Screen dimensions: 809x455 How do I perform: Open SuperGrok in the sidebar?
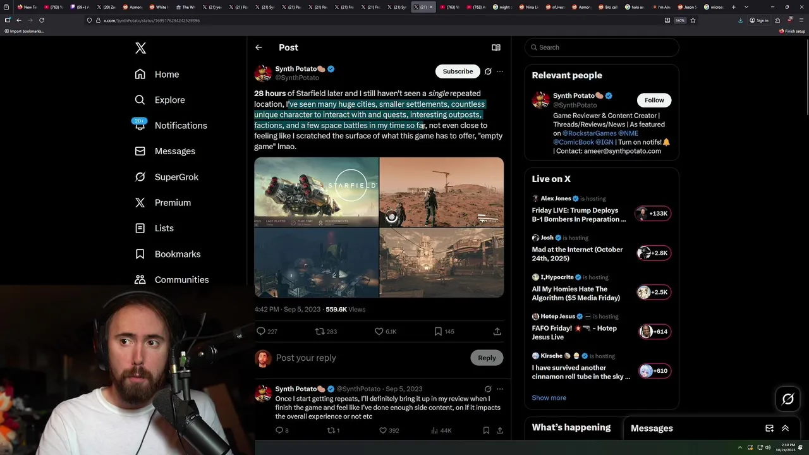(166, 177)
